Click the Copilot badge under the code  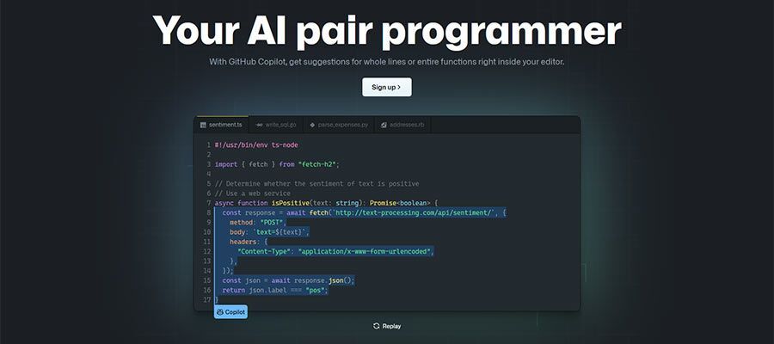pos(230,312)
